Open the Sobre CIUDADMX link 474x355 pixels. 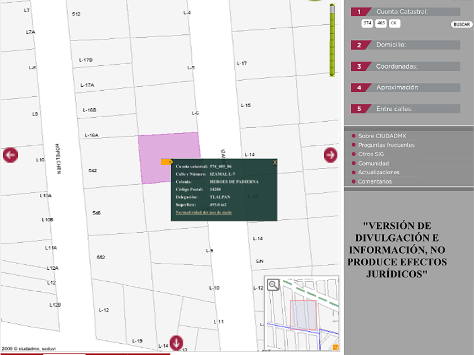coord(382,136)
